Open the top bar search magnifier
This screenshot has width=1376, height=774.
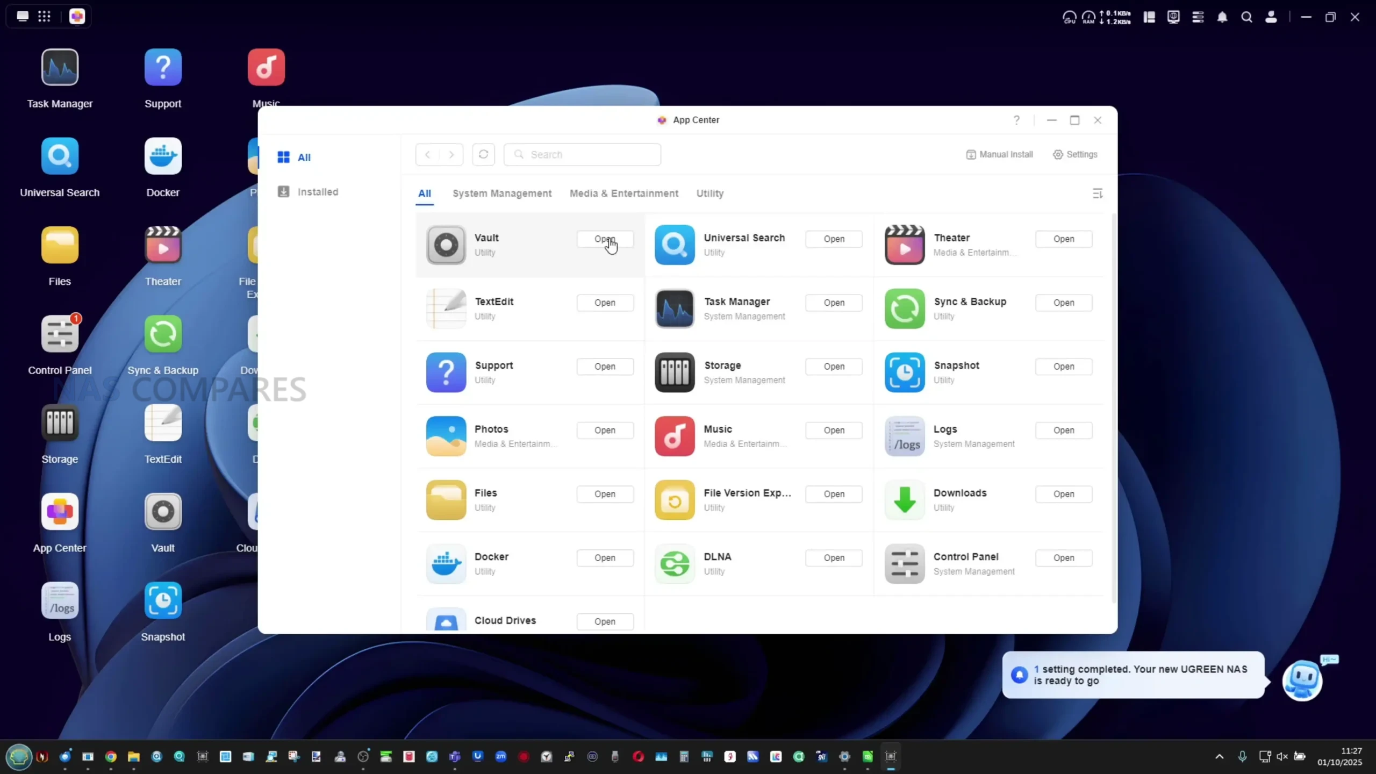(x=1246, y=17)
